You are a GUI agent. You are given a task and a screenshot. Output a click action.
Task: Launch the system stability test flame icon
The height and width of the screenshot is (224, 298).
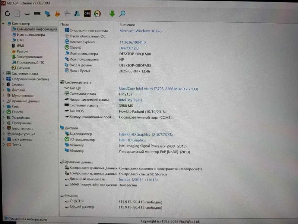tap(57, 14)
